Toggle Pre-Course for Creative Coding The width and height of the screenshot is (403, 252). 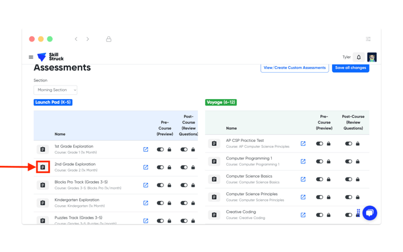point(319,214)
